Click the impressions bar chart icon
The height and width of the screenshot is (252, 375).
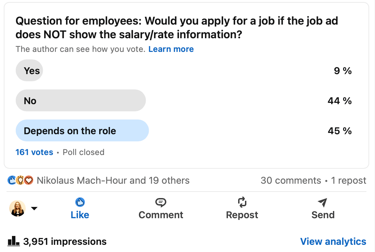point(13,241)
